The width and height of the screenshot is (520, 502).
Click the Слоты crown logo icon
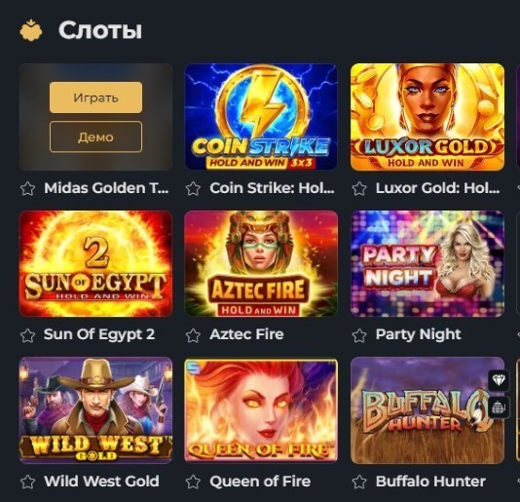pyautogui.click(x=31, y=30)
